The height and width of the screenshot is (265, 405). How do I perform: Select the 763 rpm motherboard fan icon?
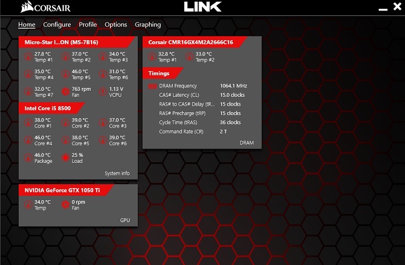(65, 92)
